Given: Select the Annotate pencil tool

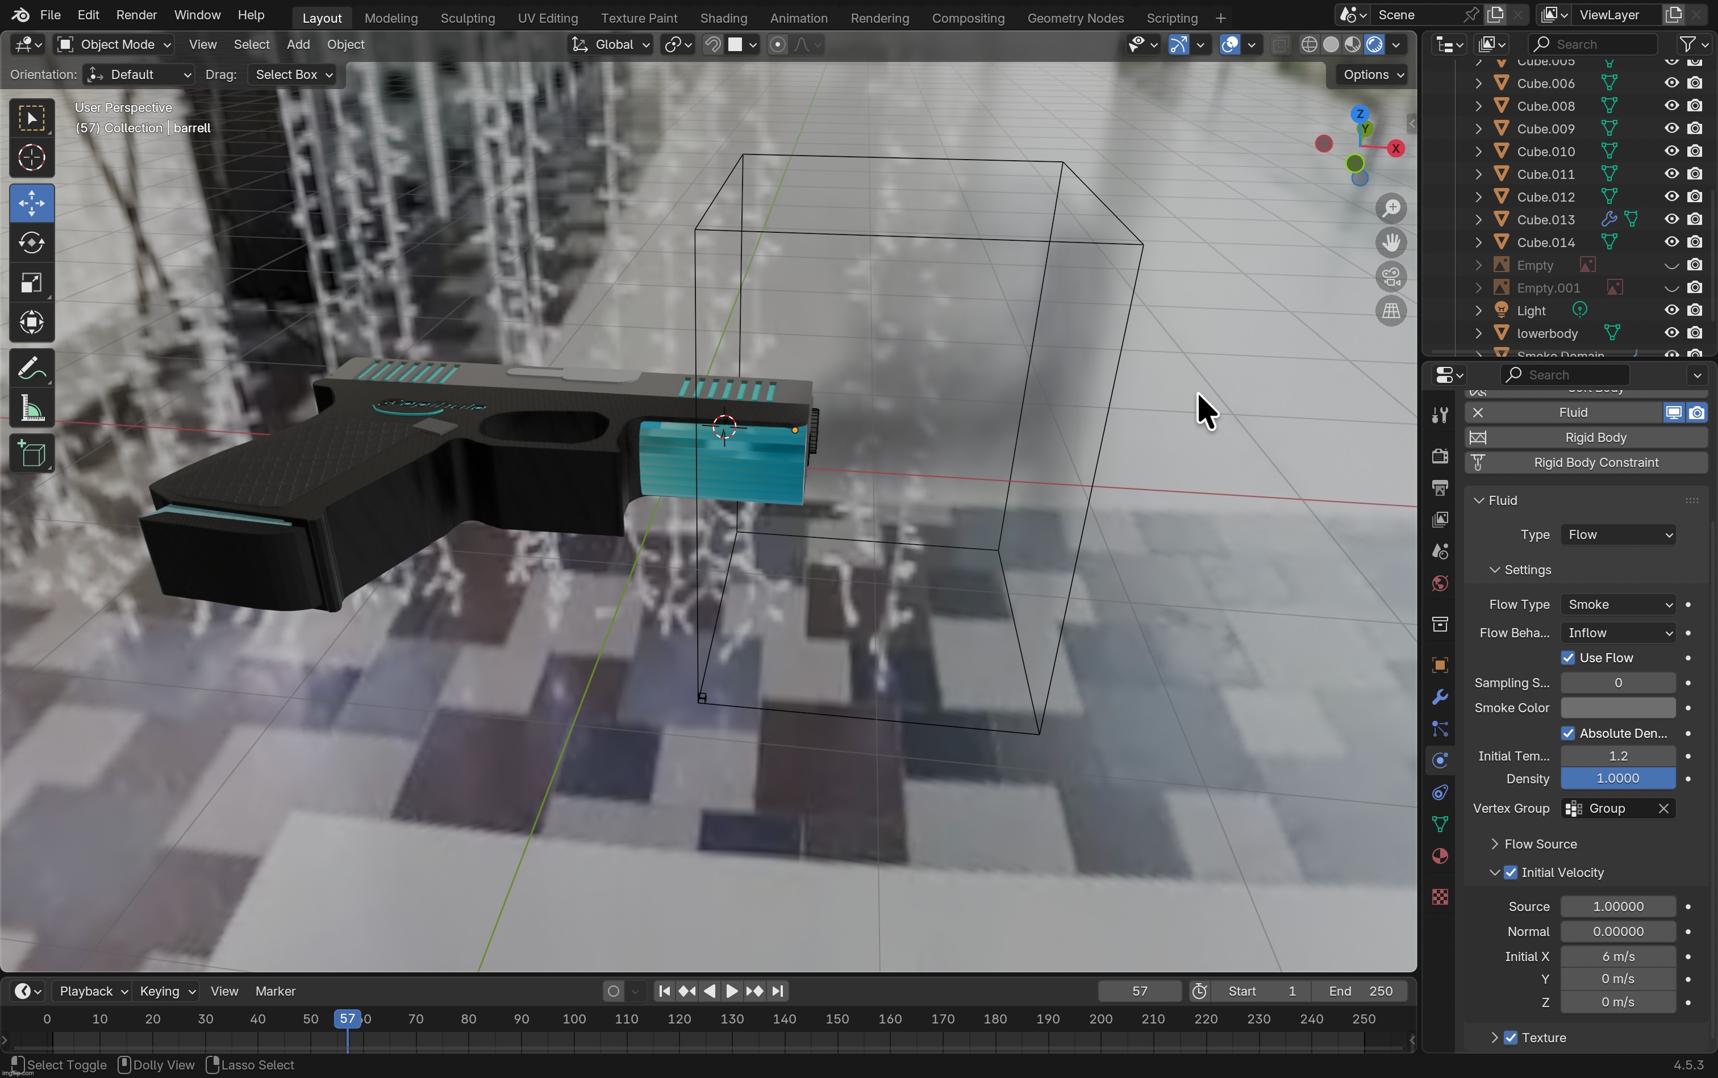Looking at the screenshot, I should click(x=31, y=369).
